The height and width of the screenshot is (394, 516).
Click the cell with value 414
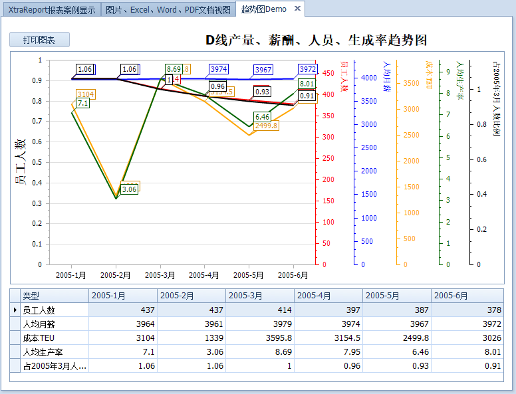tap(260, 310)
